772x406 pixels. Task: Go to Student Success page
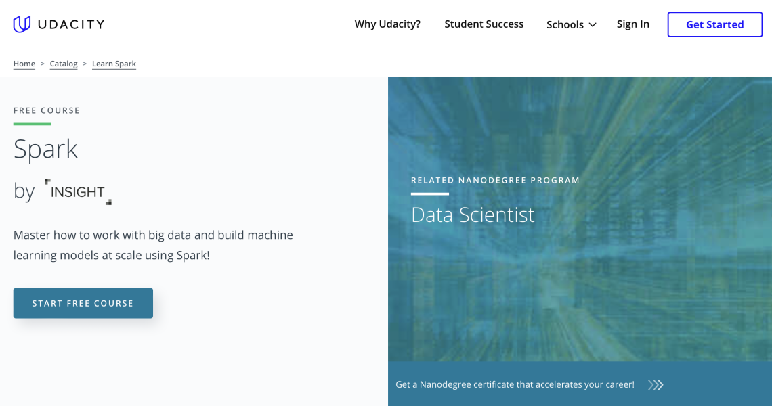click(484, 24)
